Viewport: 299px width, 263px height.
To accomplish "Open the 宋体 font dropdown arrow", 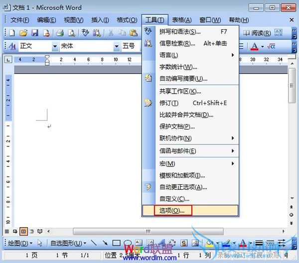I will (x=117, y=46).
